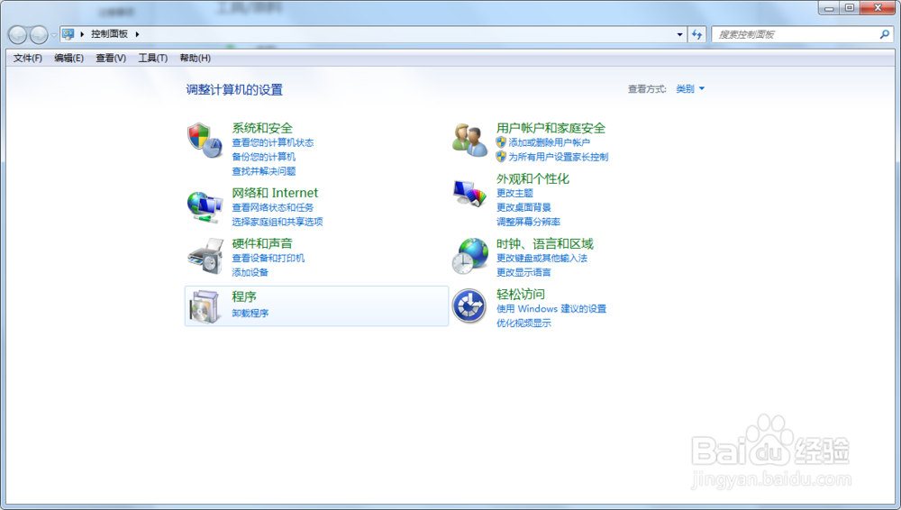
Task: Open the 帮助(H) menu
Action: (x=196, y=58)
